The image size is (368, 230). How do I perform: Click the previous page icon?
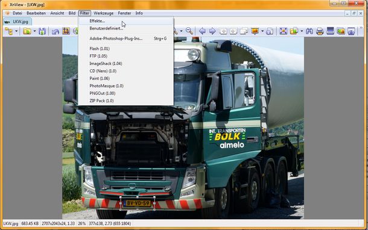pos(223,31)
